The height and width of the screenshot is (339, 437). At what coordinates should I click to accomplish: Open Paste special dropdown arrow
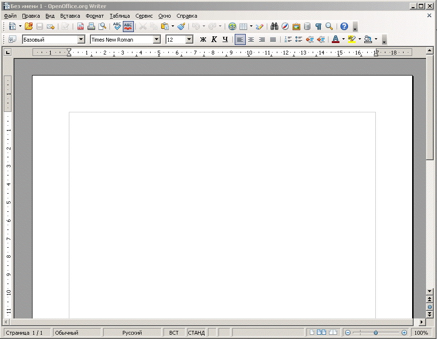(x=173, y=26)
